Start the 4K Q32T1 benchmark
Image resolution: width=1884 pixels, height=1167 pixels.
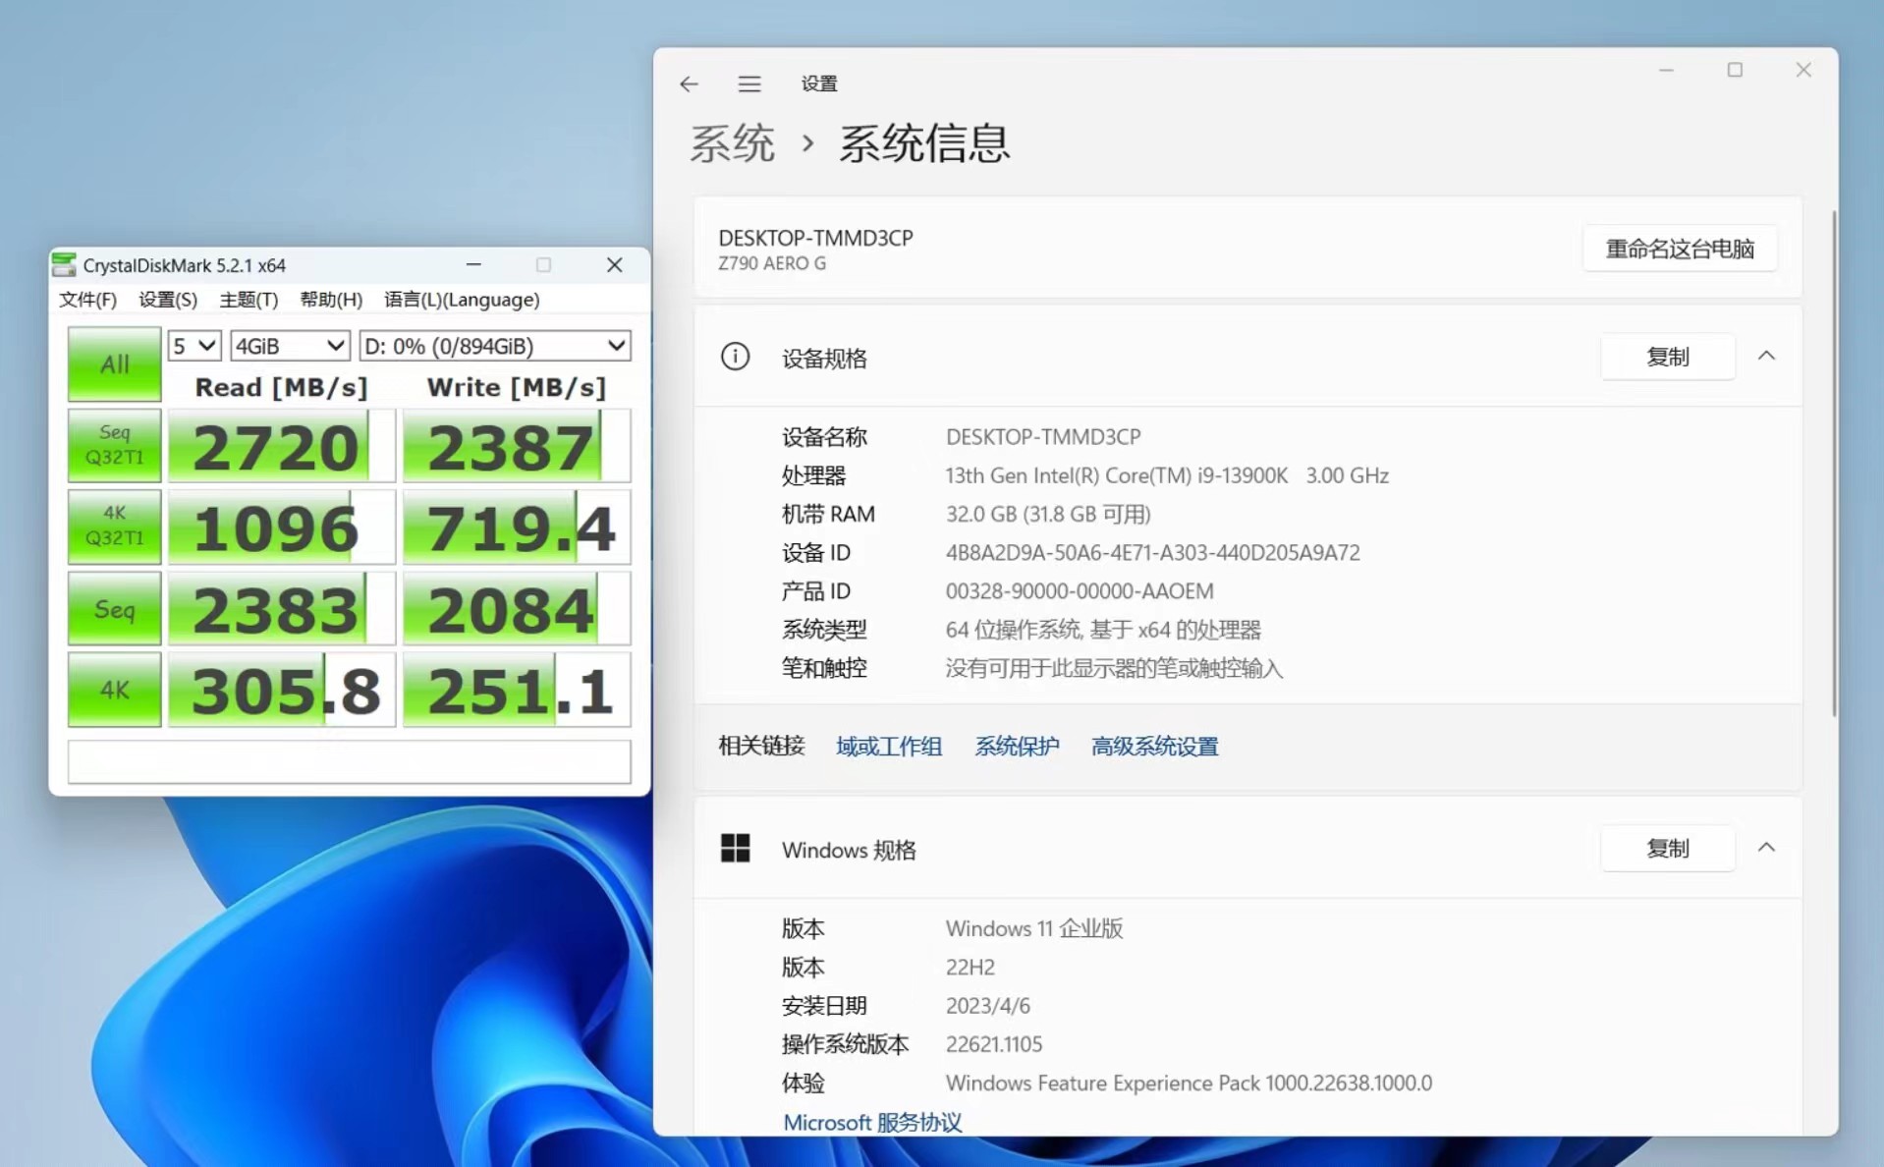point(114,527)
